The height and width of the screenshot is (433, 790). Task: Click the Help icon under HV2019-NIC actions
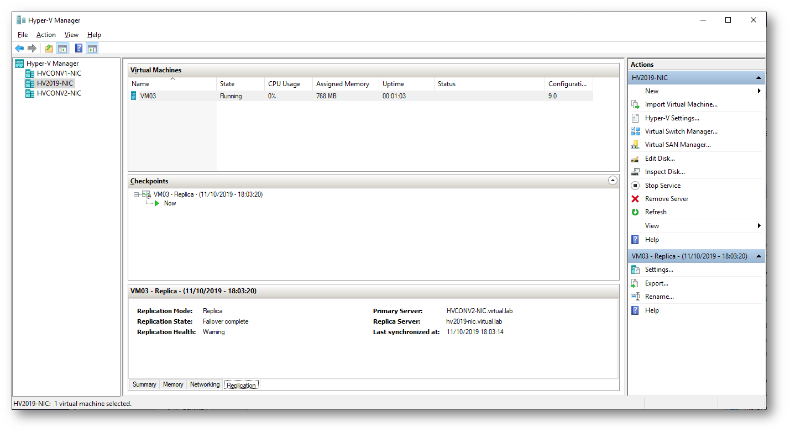click(x=635, y=240)
